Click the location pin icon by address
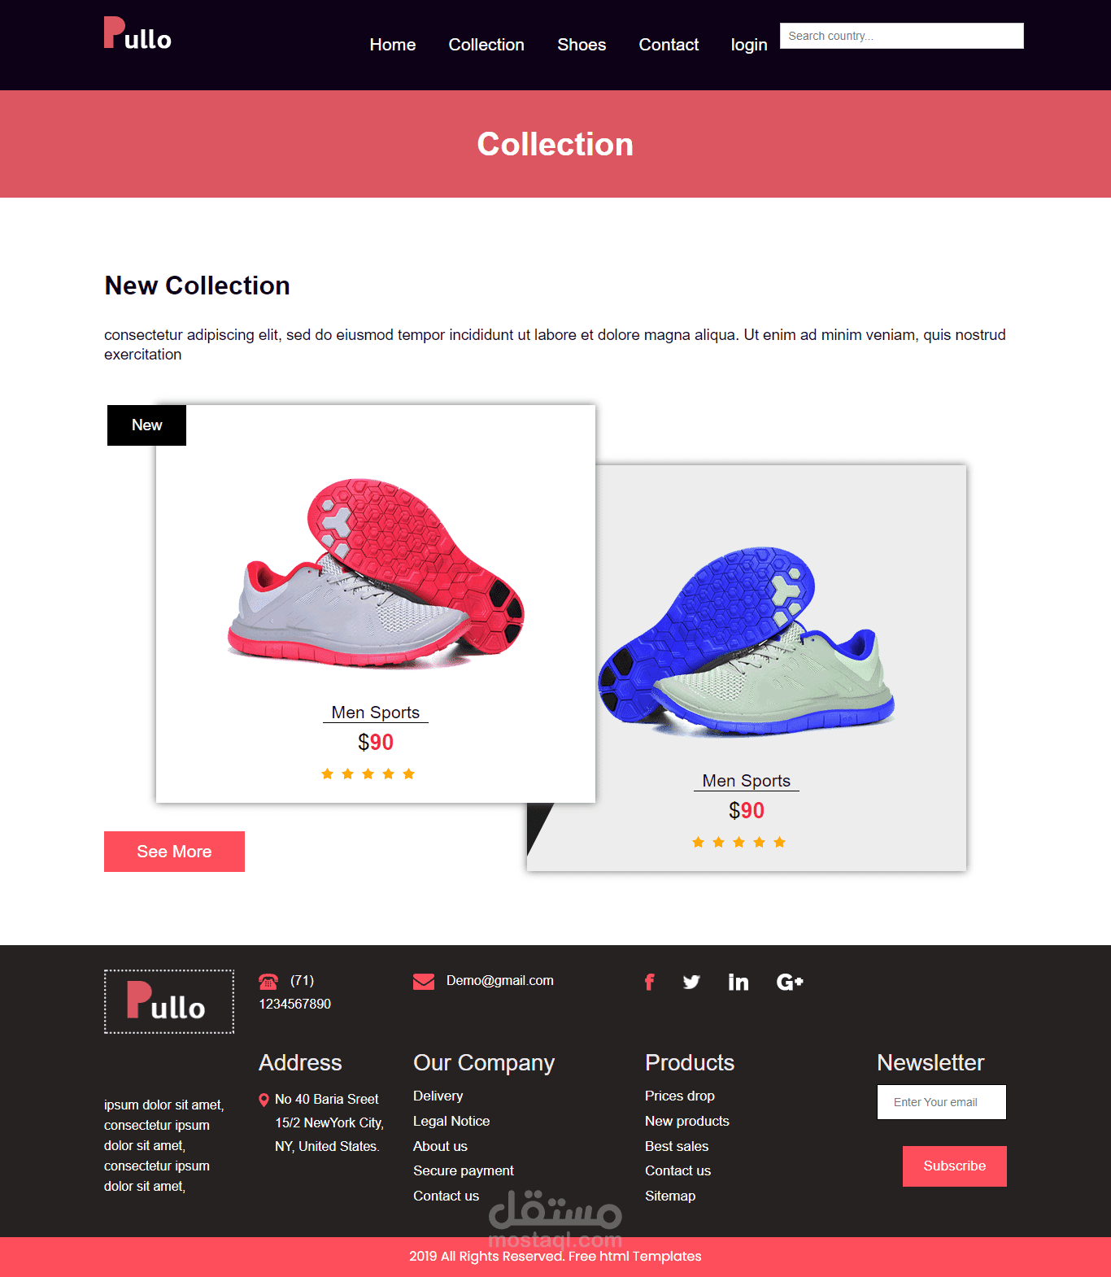This screenshot has height=1277, width=1111. pyautogui.click(x=264, y=1100)
